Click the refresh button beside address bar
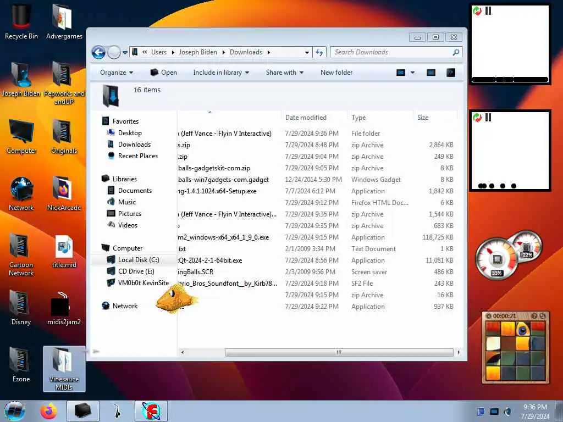 coord(319,52)
